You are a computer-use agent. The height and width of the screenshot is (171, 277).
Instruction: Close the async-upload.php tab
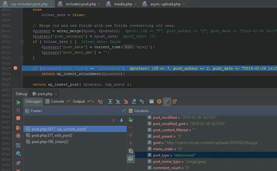[x=184, y=4]
